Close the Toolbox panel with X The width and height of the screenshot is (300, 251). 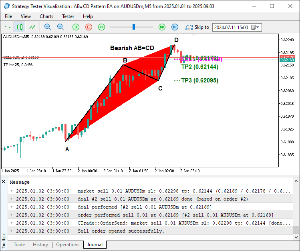click(4, 182)
